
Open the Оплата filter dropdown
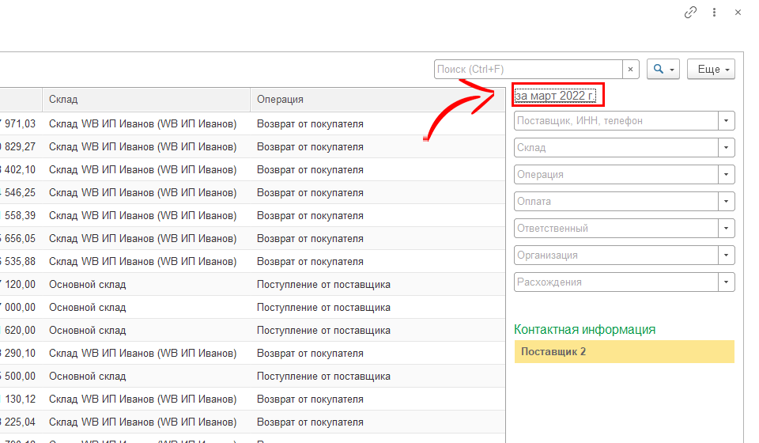pyautogui.click(x=726, y=202)
